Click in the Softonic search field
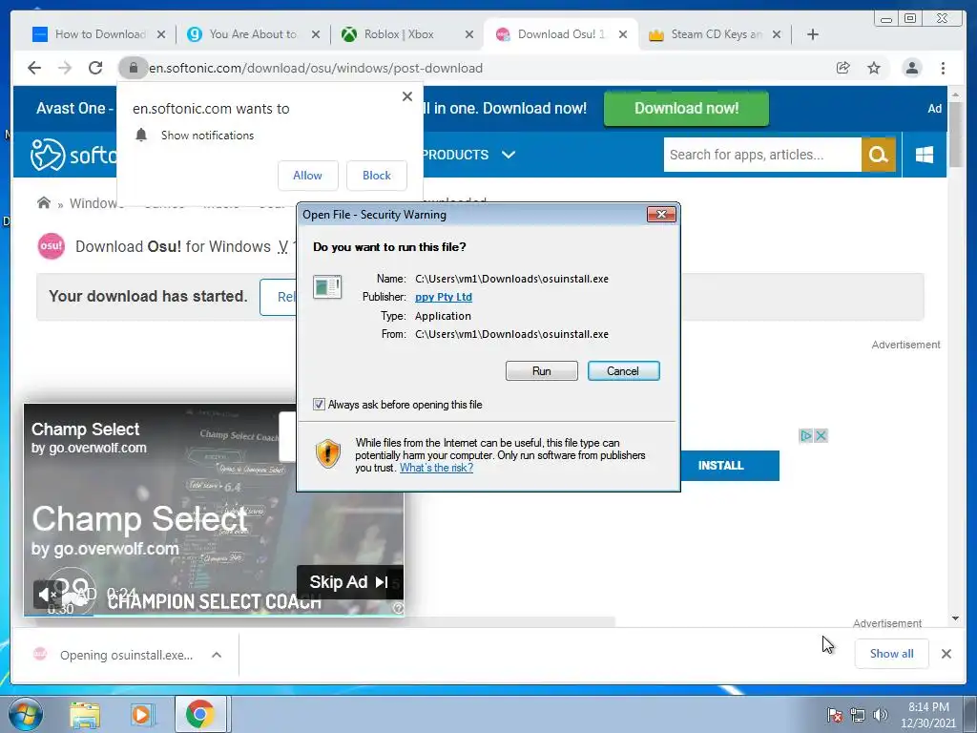The image size is (977, 733). [x=762, y=154]
